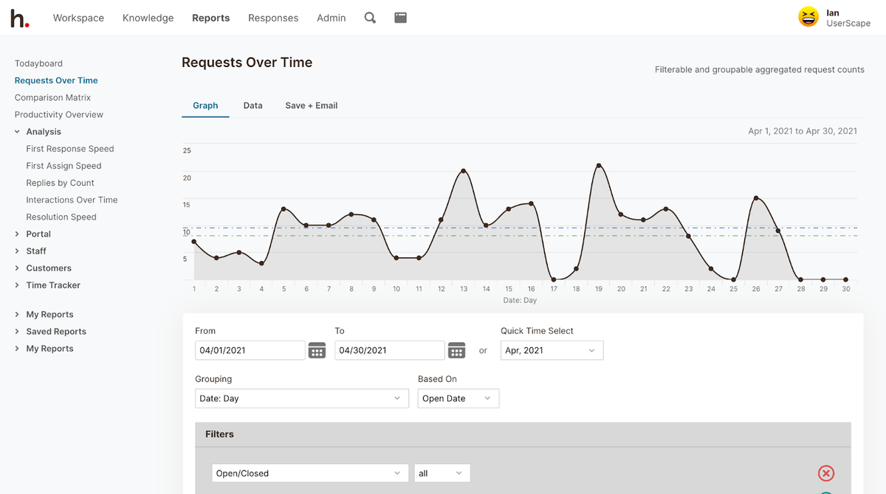Screen dimensions: 886x494
Task: Open the Workspace menu
Action: tap(78, 18)
